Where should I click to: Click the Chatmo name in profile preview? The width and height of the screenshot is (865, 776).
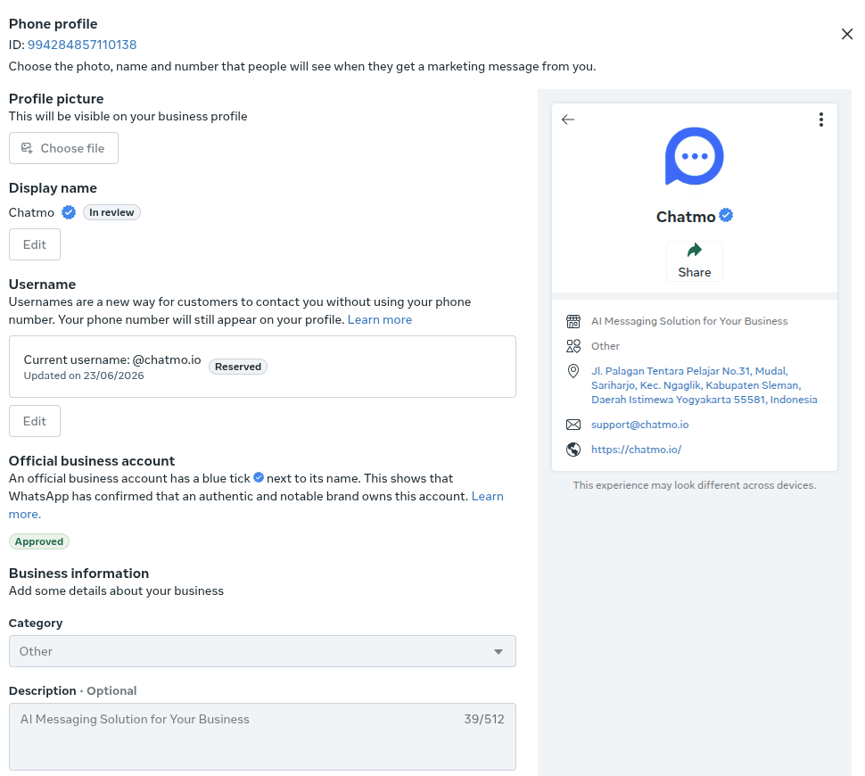[x=686, y=217]
